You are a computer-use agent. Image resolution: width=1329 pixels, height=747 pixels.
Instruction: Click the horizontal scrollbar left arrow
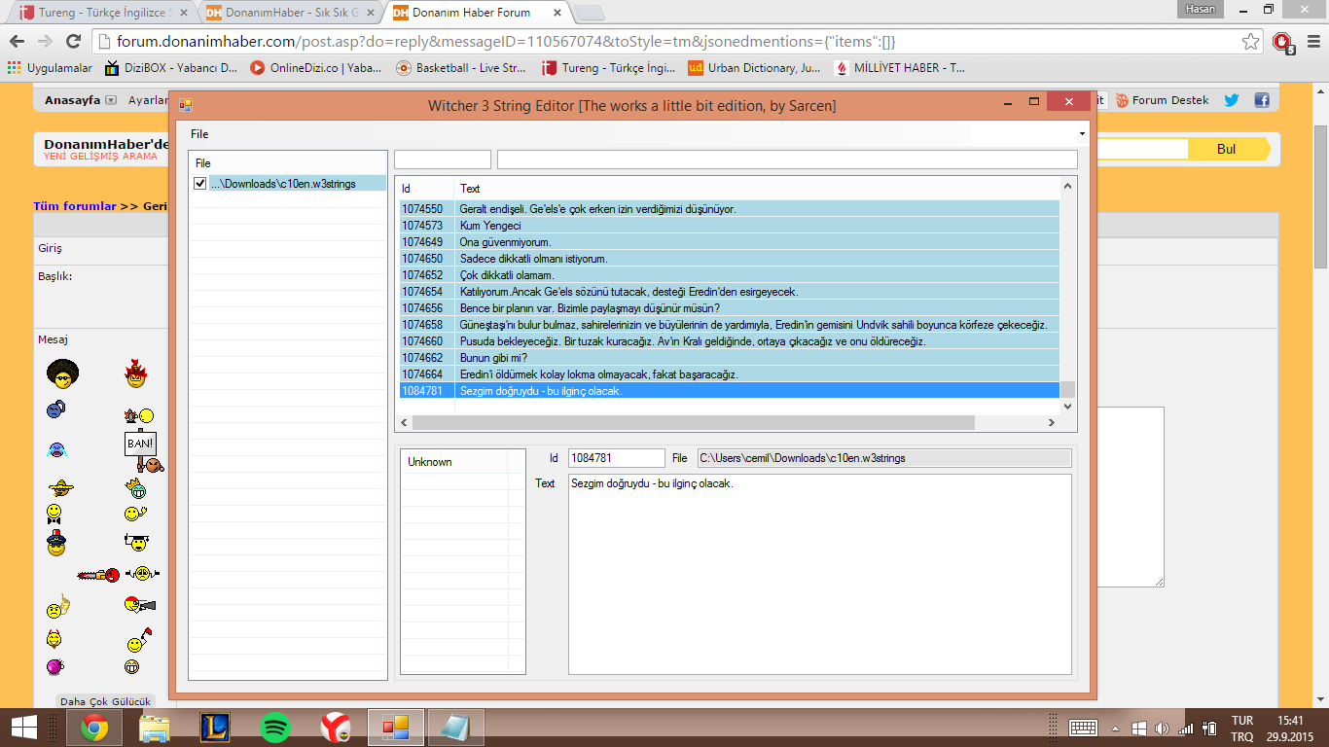pyautogui.click(x=404, y=423)
